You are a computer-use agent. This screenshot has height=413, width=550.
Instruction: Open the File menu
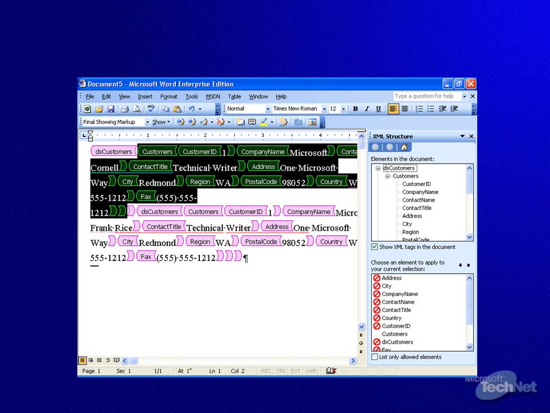pyautogui.click(x=90, y=96)
